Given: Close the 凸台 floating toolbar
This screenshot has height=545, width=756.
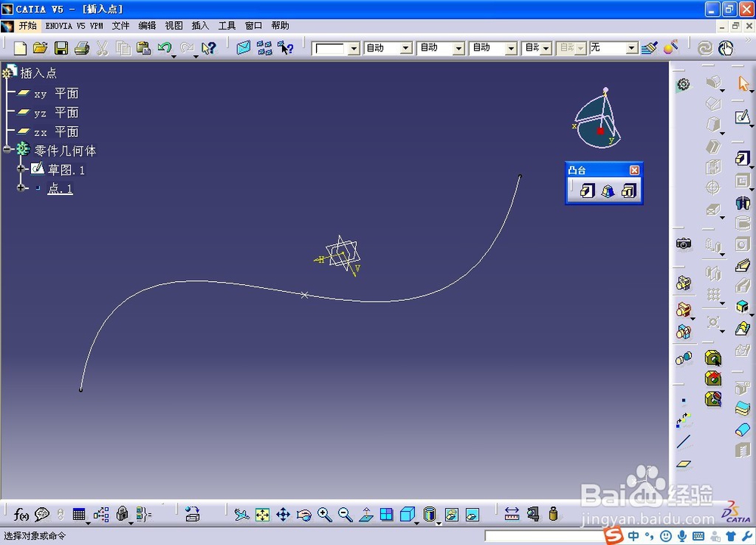Looking at the screenshot, I should [x=634, y=170].
